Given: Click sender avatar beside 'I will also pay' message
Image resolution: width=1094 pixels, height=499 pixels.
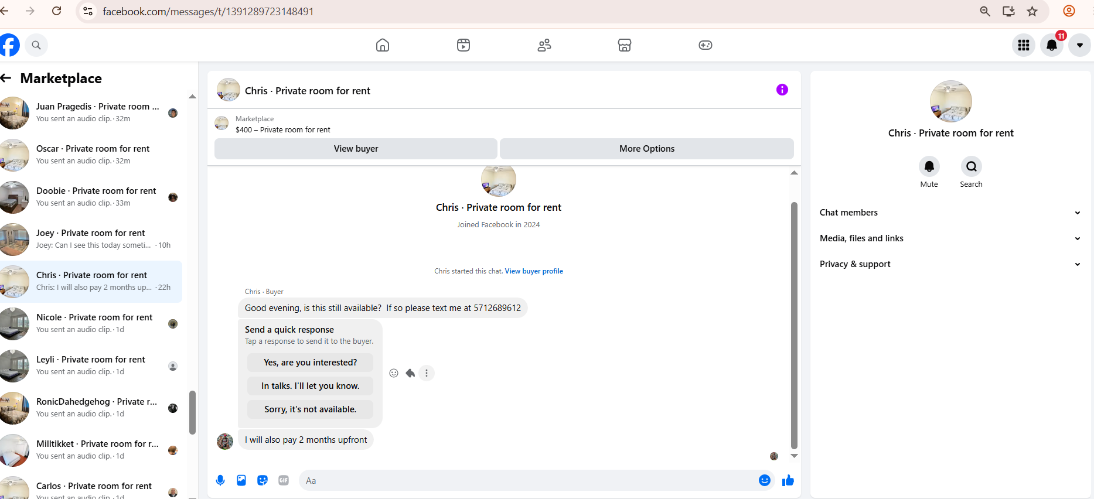Looking at the screenshot, I should pos(225,441).
